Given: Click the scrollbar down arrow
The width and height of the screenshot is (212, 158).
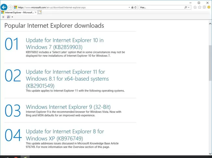Looking at the screenshot, I should [210, 153].
